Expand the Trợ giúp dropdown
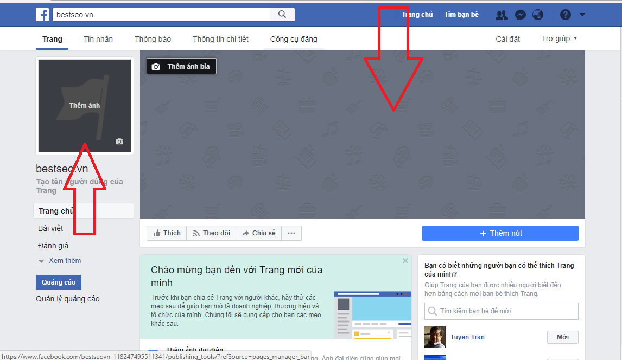This screenshot has height=360, width=622. click(x=559, y=39)
